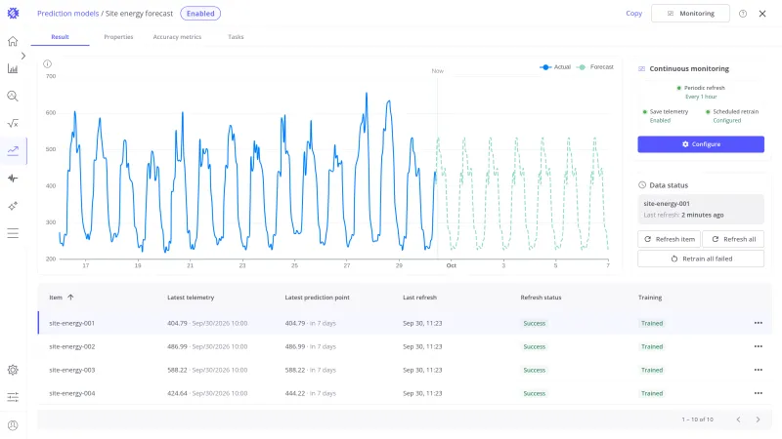Viewport: 782px width, 439px height.
Task: Open the sparkle AI icon in sidebar
Action: [13, 206]
